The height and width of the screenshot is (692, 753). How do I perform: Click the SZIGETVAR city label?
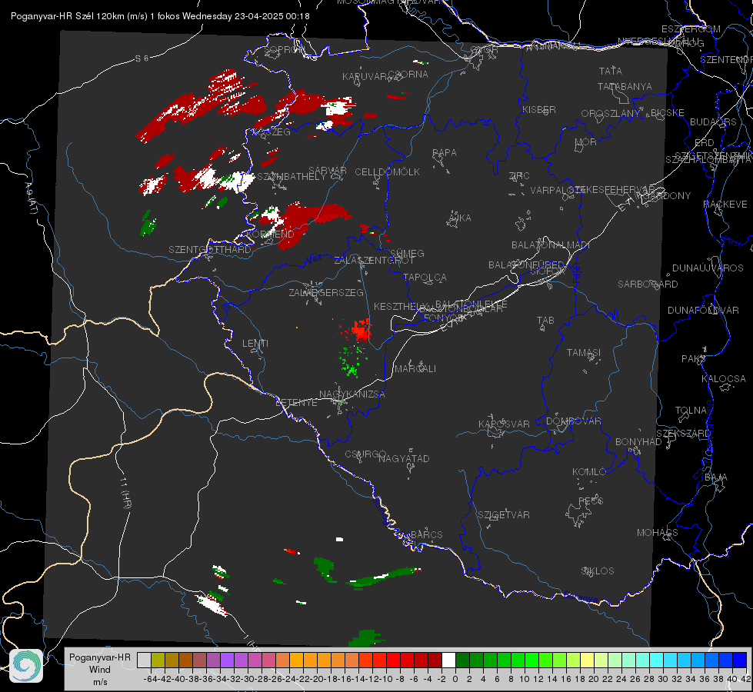coord(504,515)
